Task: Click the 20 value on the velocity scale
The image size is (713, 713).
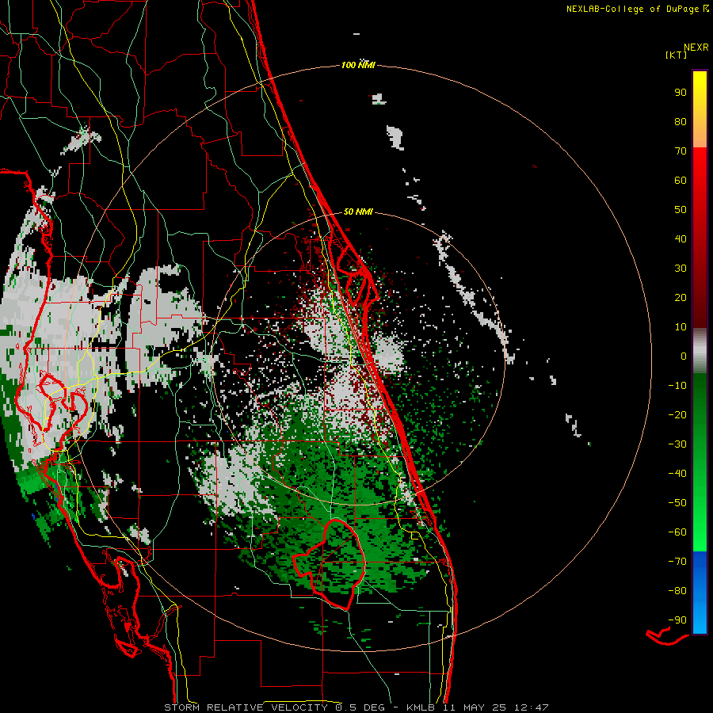Action: click(x=681, y=297)
